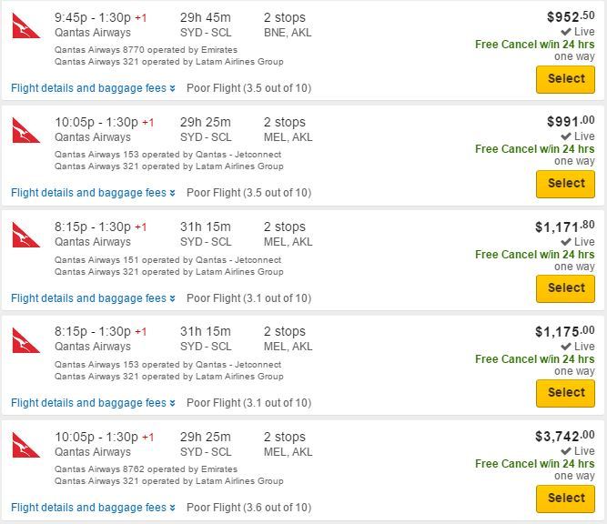
Task: Select the $952.50 Qantas flight
Action: (x=565, y=79)
